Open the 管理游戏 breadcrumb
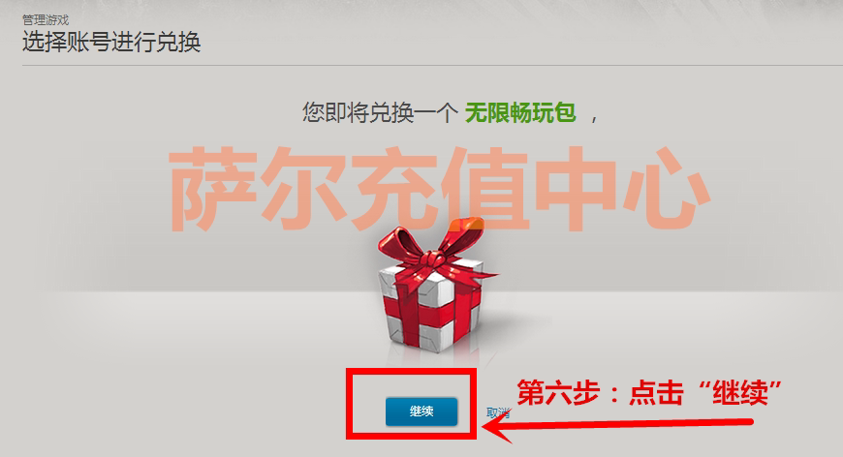843x457 pixels. 46,20
